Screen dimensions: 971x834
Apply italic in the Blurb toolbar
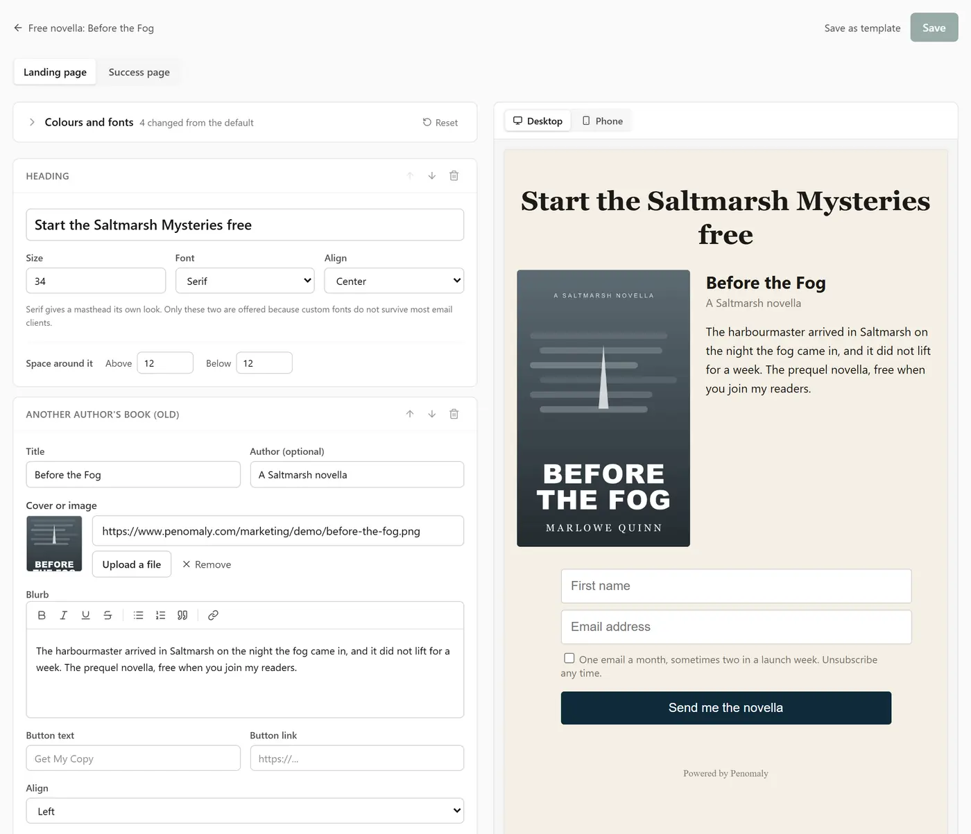click(64, 615)
